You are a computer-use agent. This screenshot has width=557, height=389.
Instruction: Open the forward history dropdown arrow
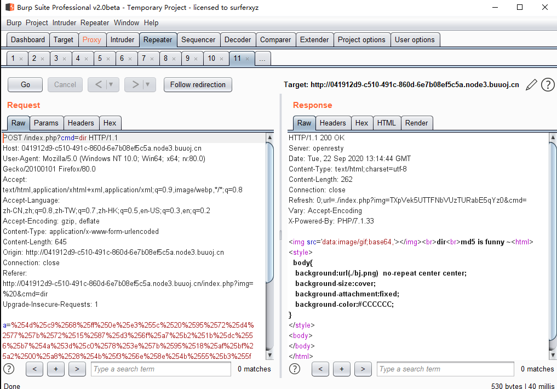pyautogui.click(x=148, y=84)
